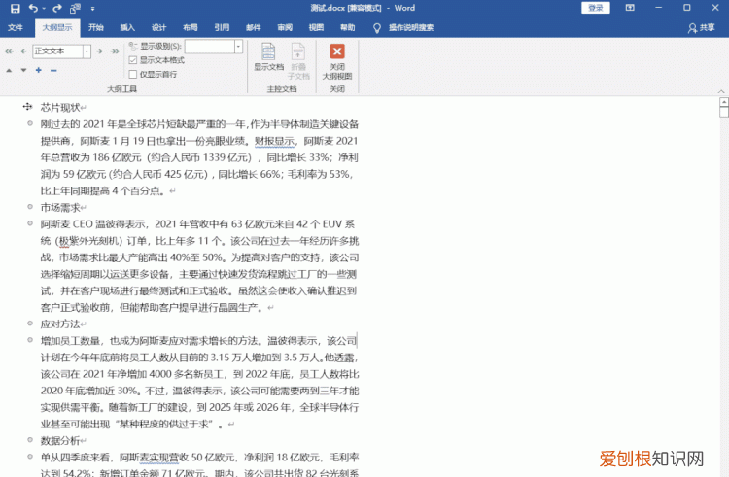Click the 折叠子文档 collapse subdocuments button
729x477 pixels.
click(298, 61)
